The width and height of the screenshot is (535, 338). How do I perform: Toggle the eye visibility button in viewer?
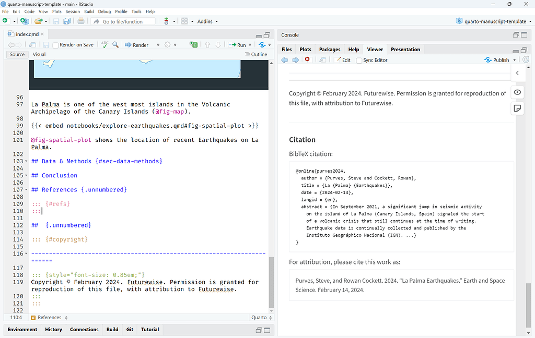[x=517, y=92]
